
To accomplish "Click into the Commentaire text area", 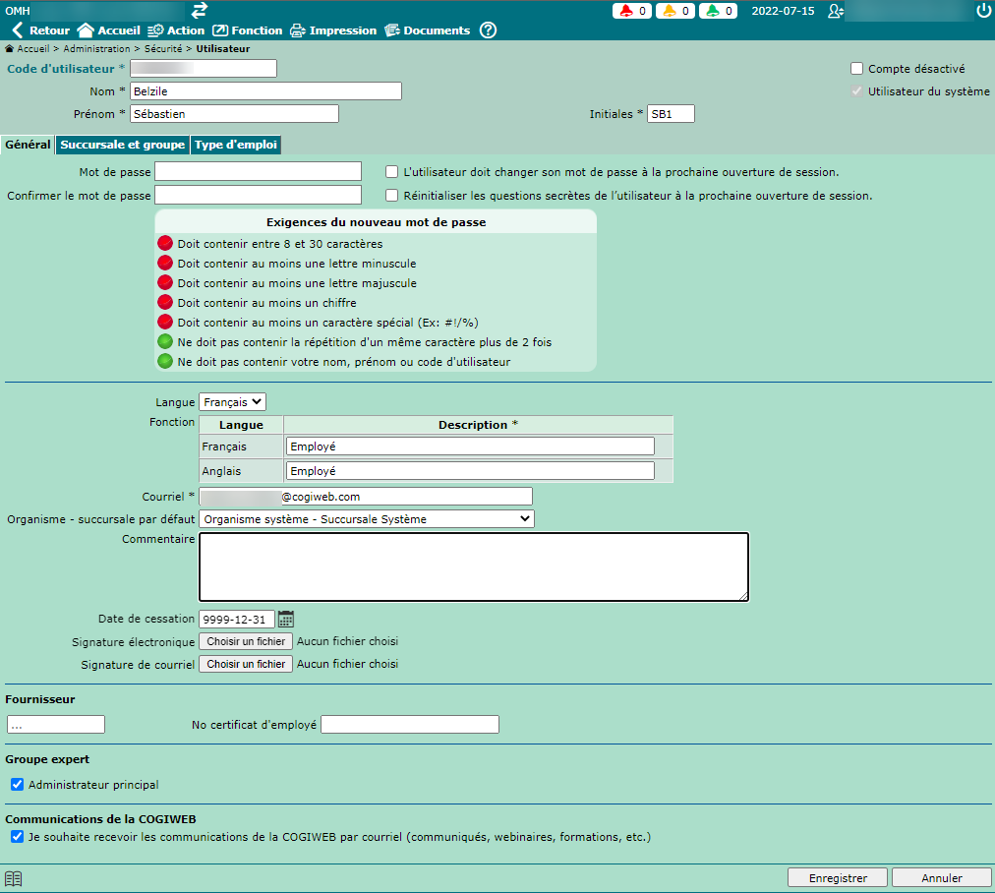I will click(473, 566).
